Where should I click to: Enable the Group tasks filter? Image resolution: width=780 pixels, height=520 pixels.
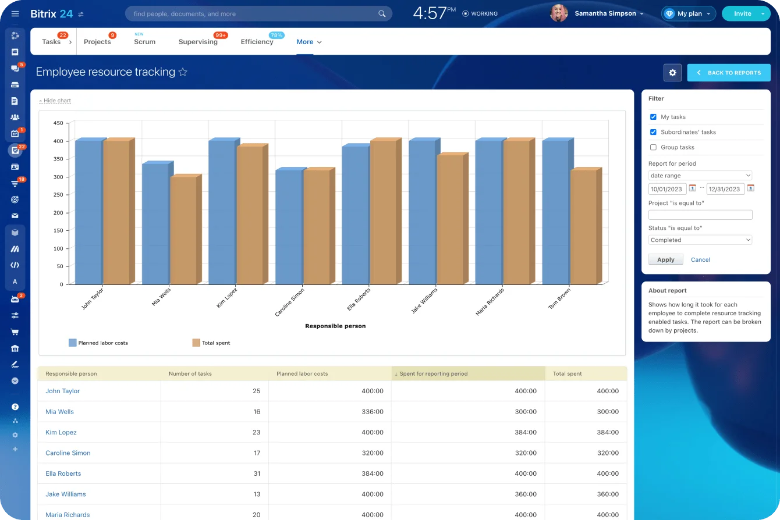[x=653, y=147]
